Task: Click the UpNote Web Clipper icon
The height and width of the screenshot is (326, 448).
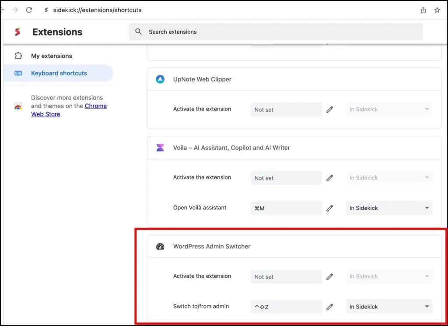Action: [x=160, y=79]
